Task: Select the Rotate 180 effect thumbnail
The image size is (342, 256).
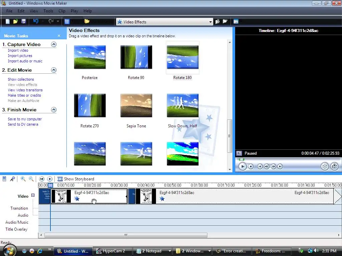Action: pos(183,57)
